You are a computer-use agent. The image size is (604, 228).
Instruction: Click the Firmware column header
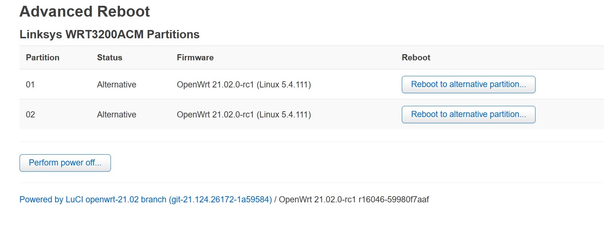tap(195, 57)
